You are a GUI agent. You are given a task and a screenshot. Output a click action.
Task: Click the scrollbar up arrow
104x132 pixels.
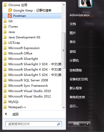click(x=64, y=5)
